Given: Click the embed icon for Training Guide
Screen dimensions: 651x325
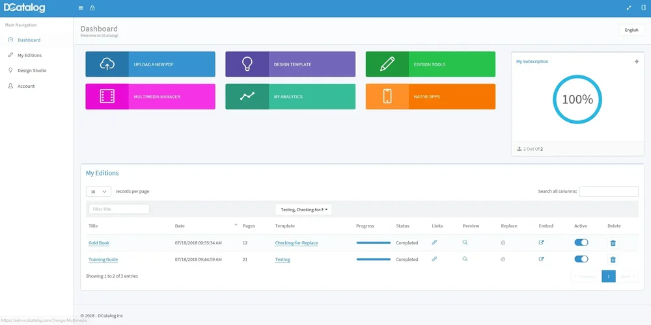Looking at the screenshot, I should point(542,259).
